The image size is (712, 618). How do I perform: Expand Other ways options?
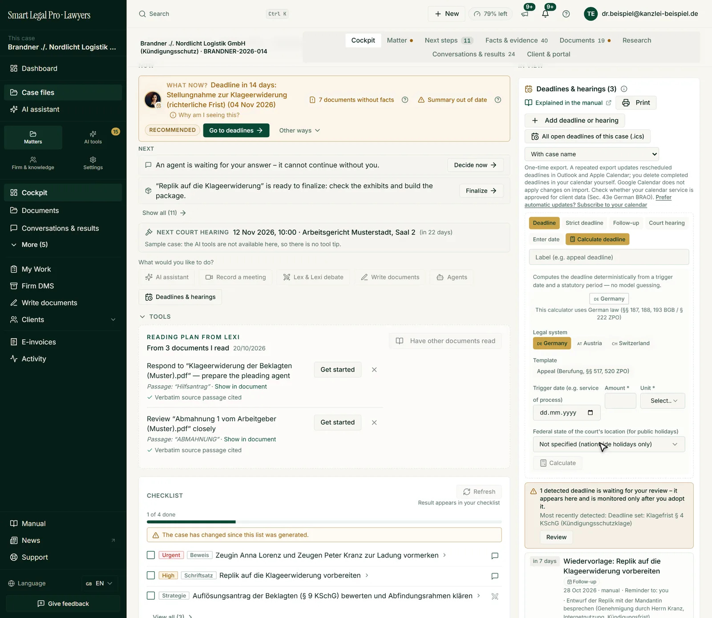299,130
